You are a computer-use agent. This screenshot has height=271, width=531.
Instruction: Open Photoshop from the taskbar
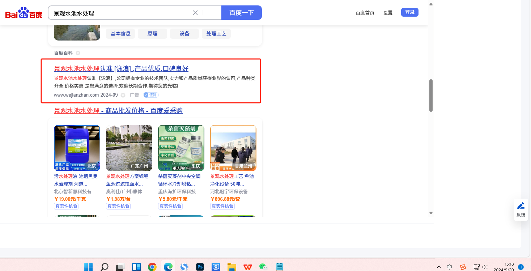(200, 267)
